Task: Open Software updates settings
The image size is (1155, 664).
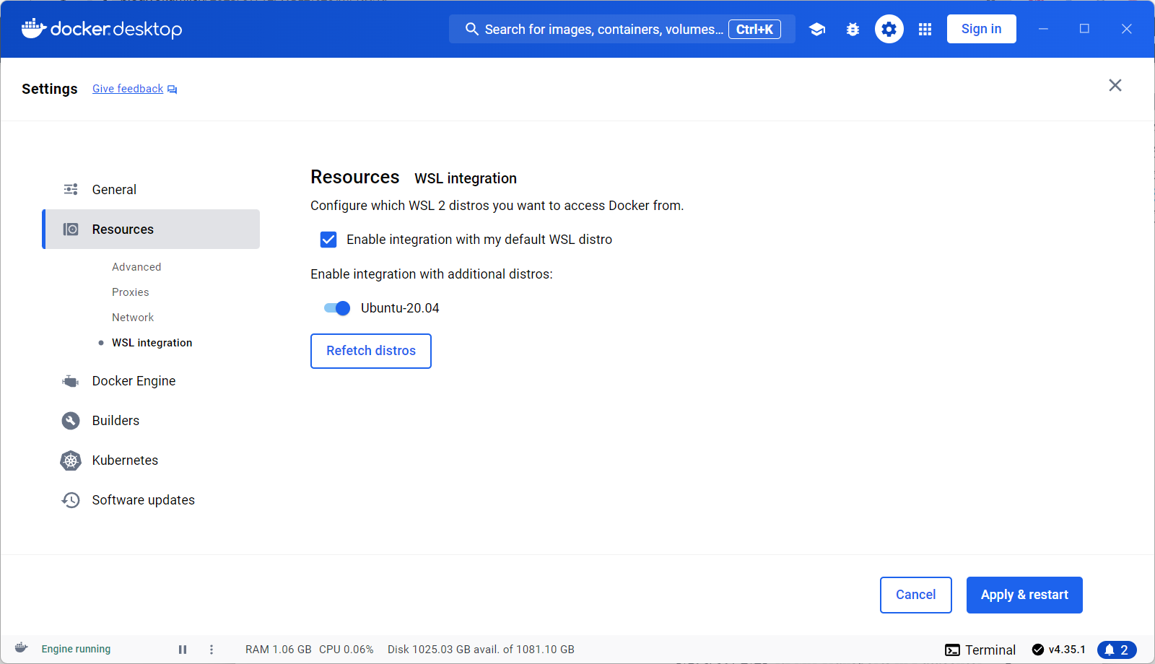Action: click(x=152, y=500)
